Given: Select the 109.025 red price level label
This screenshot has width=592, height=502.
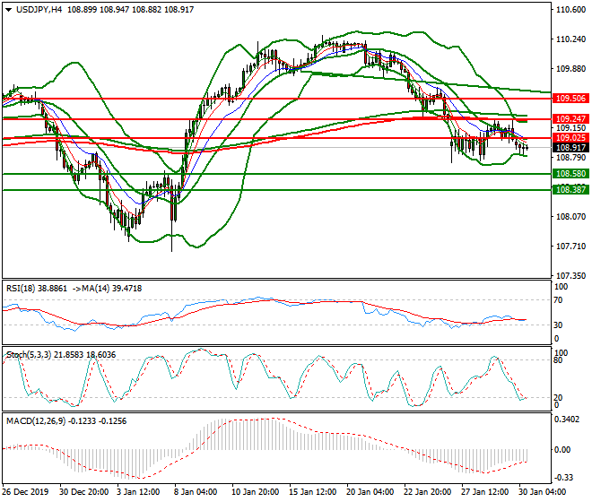Looking at the screenshot, I should point(570,138).
